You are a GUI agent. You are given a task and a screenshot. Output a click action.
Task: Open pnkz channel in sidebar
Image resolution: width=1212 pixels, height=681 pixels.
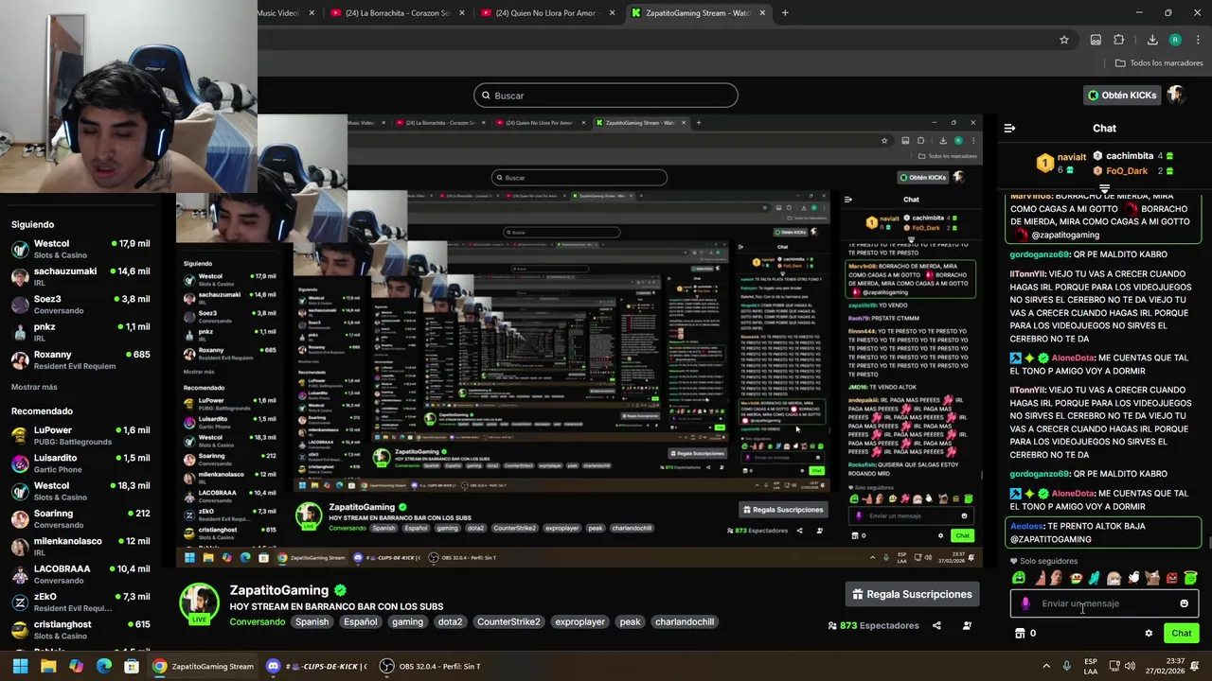pos(80,332)
